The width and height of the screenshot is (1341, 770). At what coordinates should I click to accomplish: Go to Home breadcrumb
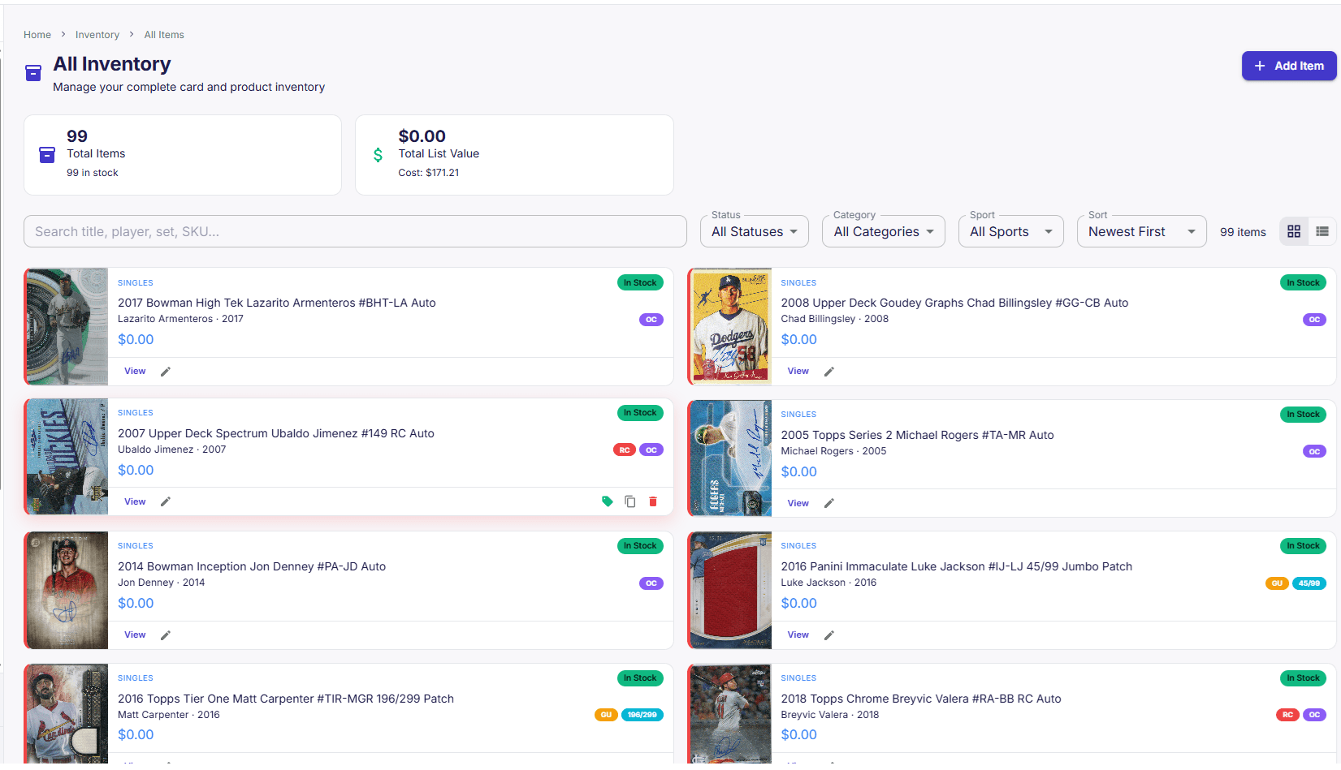tap(37, 35)
